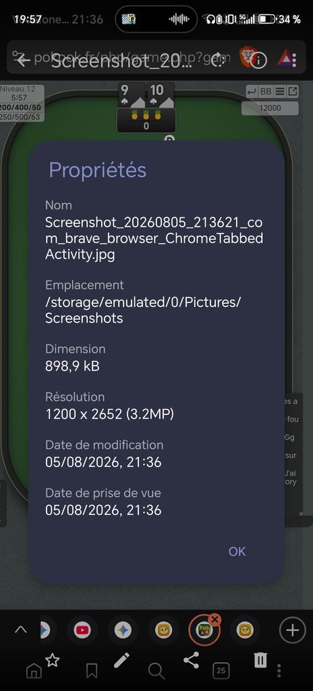Expand the tab strip with the up chevron
The height and width of the screenshot is (691, 313).
click(21, 630)
